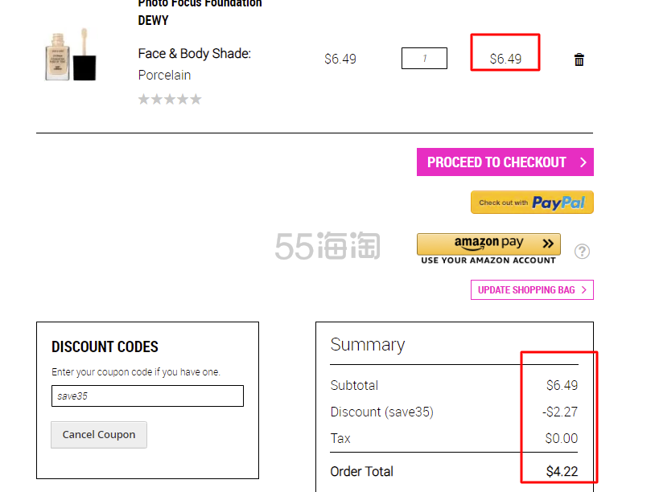Pay using your Amazon account

(488, 248)
